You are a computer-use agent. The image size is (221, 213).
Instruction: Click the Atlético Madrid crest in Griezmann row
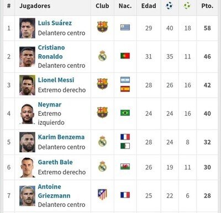click(x=102, y=194)
